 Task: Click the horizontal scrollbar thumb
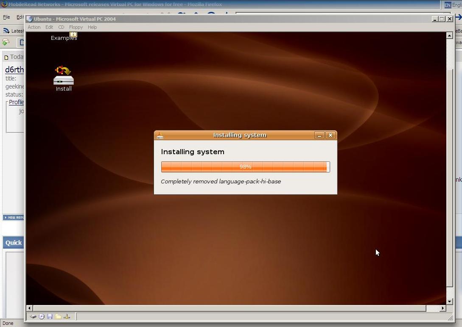click(x=230, y=308)
